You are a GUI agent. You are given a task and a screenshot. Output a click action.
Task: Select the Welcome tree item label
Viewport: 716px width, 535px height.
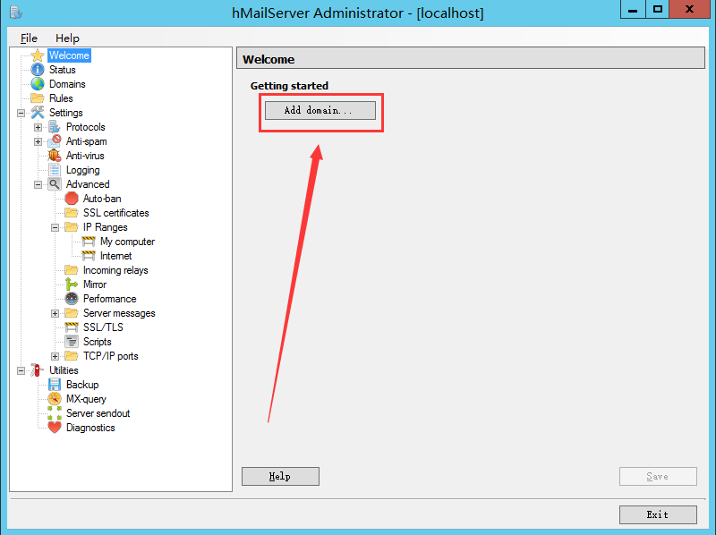coord(70,55)
